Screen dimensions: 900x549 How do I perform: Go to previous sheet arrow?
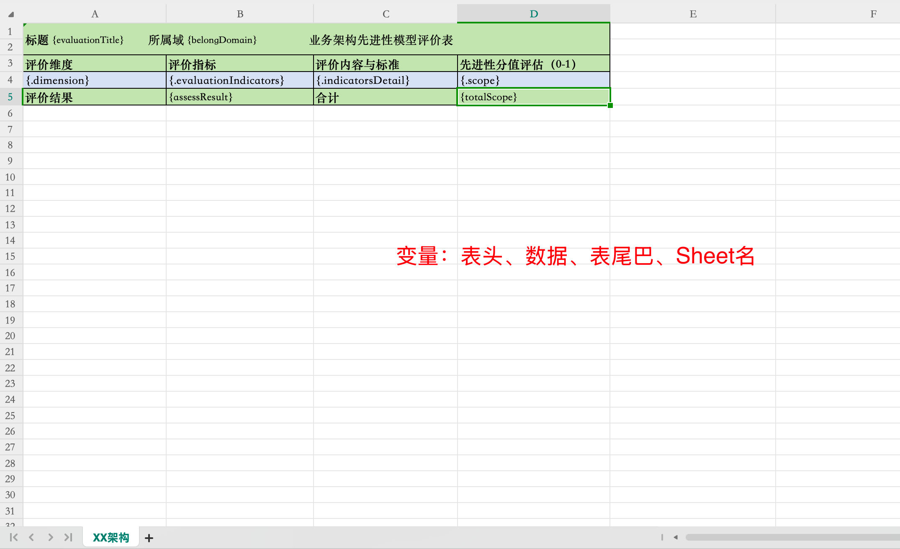[x=31, y=537]
